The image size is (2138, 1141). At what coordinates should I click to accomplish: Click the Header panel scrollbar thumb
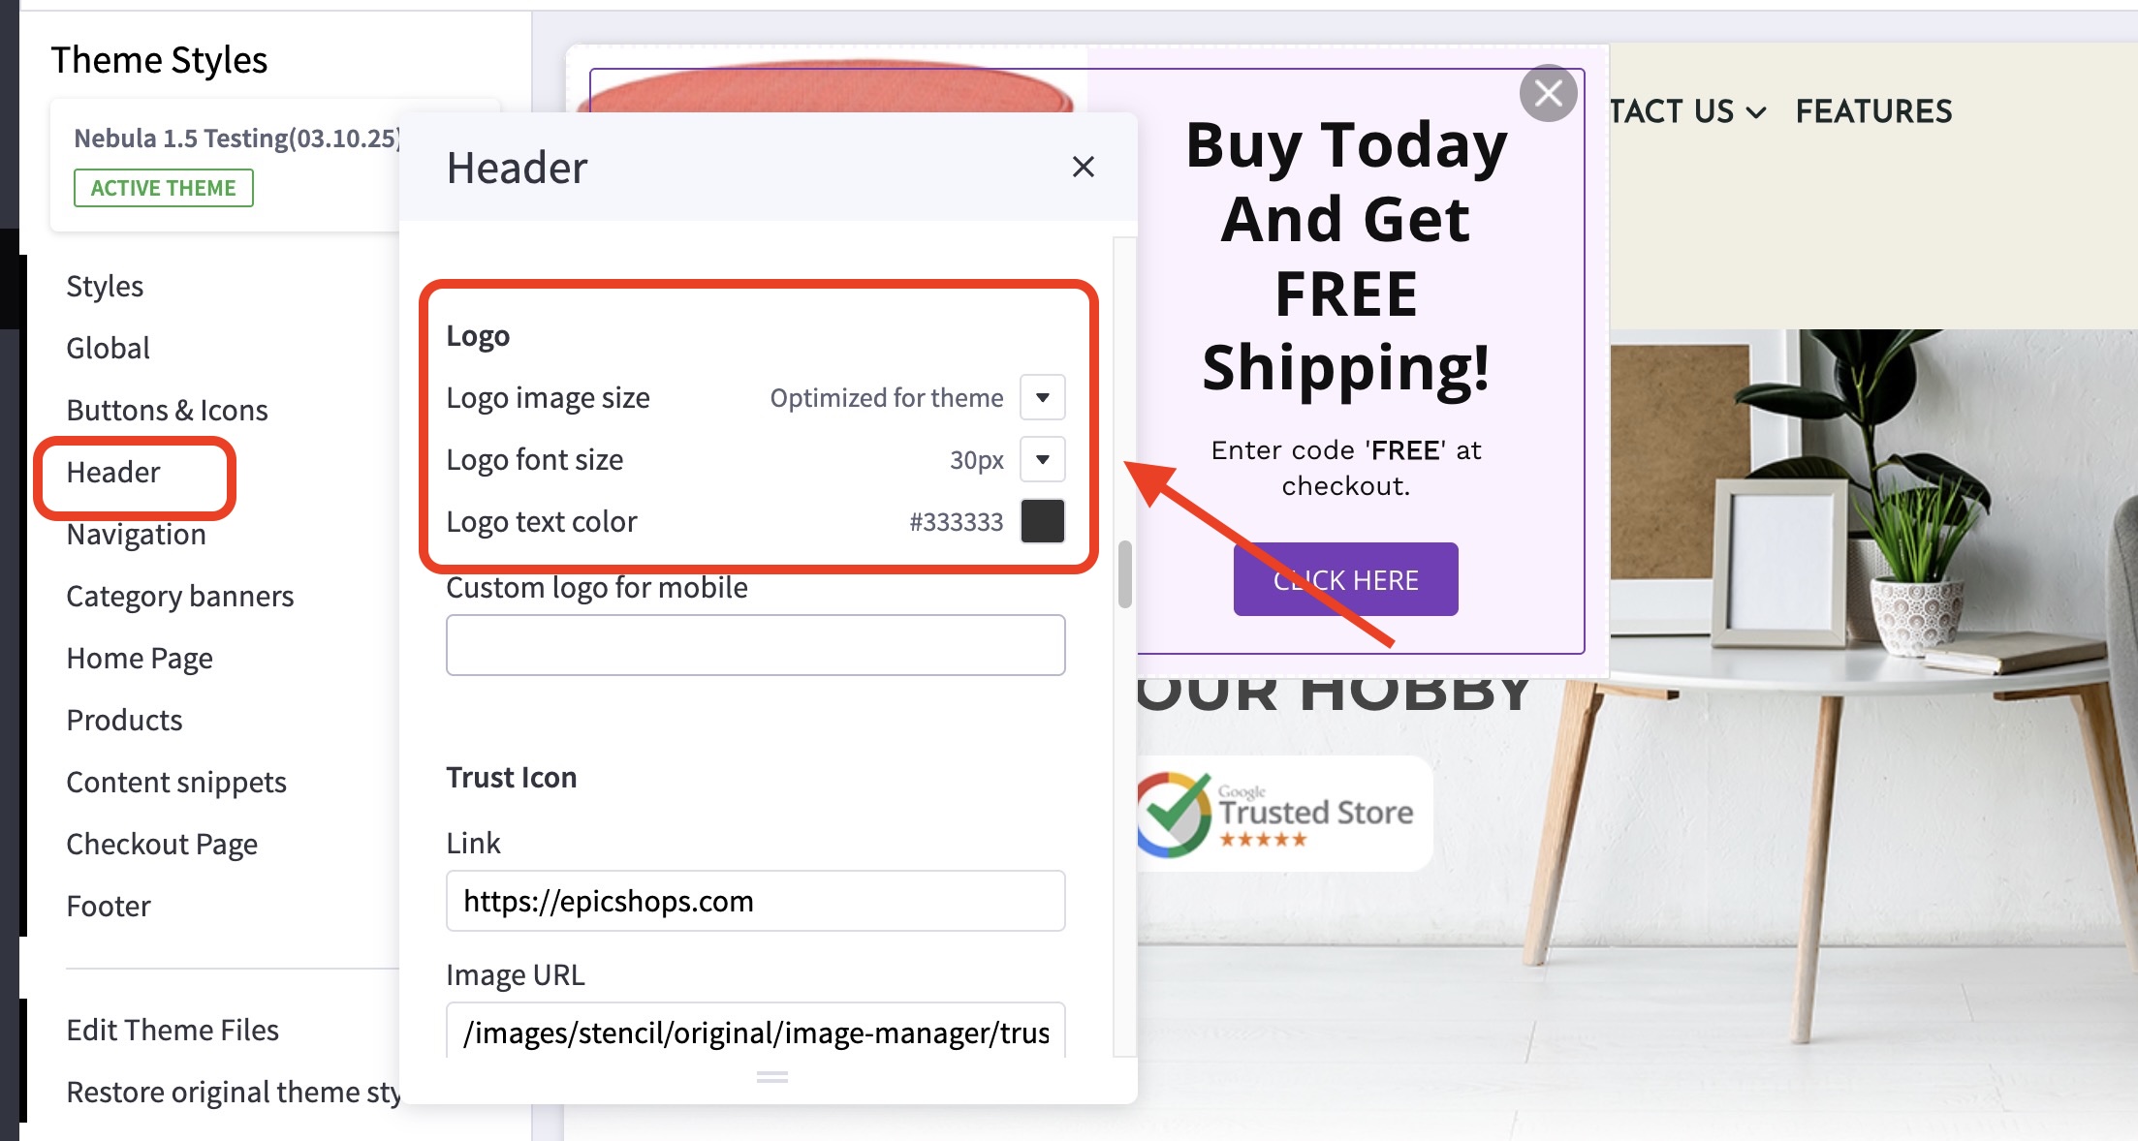1125,574
